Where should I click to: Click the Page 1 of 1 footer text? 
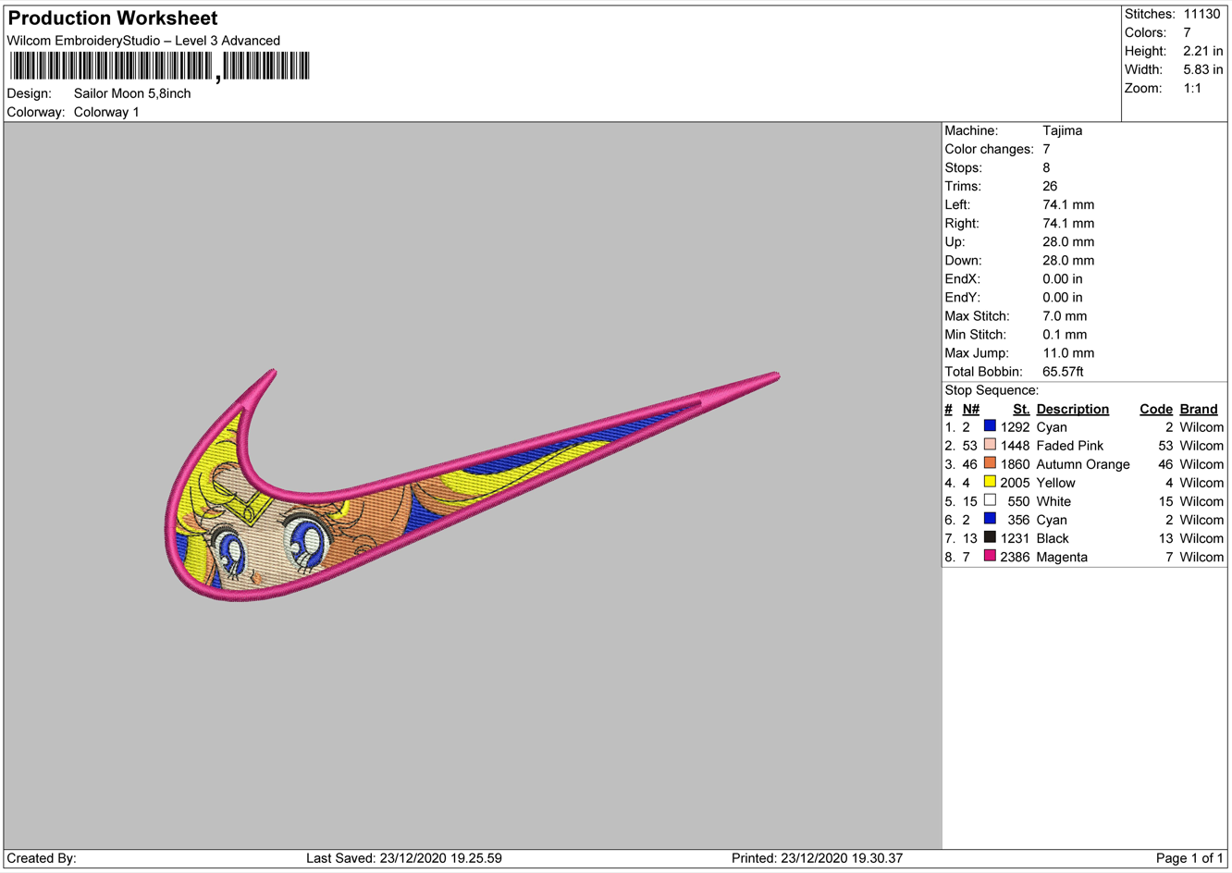(x=1189, y=858)
